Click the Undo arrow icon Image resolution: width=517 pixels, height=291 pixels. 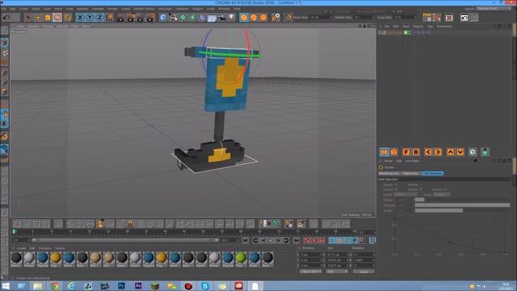click(6, 17)
